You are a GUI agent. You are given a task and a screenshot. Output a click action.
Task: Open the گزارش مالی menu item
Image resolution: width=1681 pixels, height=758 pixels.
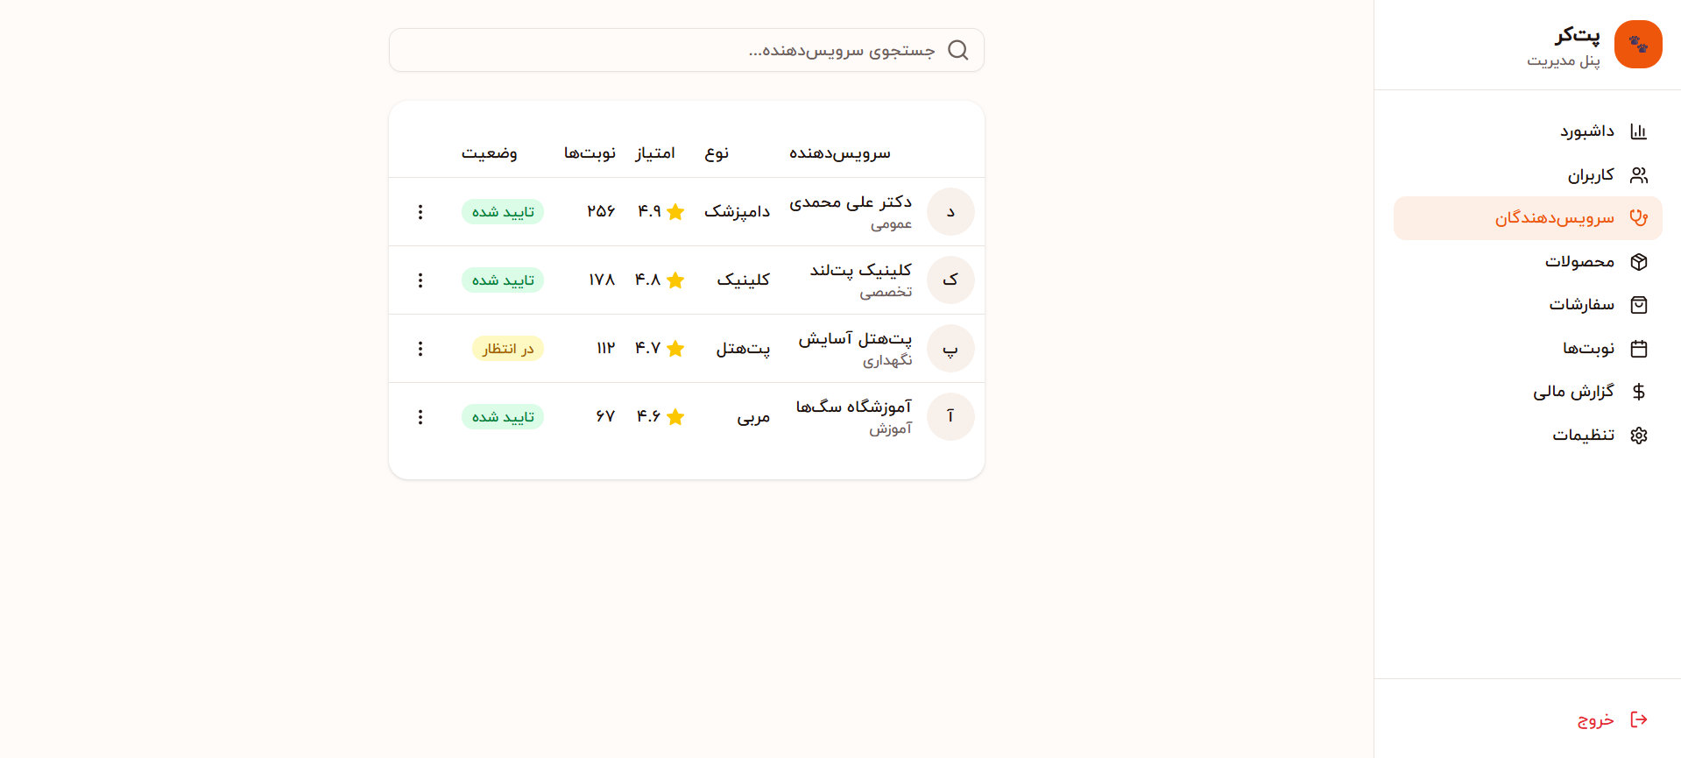[1528, 392]
